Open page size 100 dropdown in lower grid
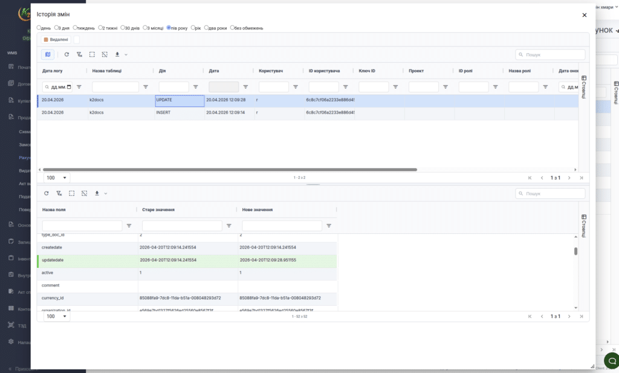The height and width of the screenshot is (373, 619). tap(56, 317)
